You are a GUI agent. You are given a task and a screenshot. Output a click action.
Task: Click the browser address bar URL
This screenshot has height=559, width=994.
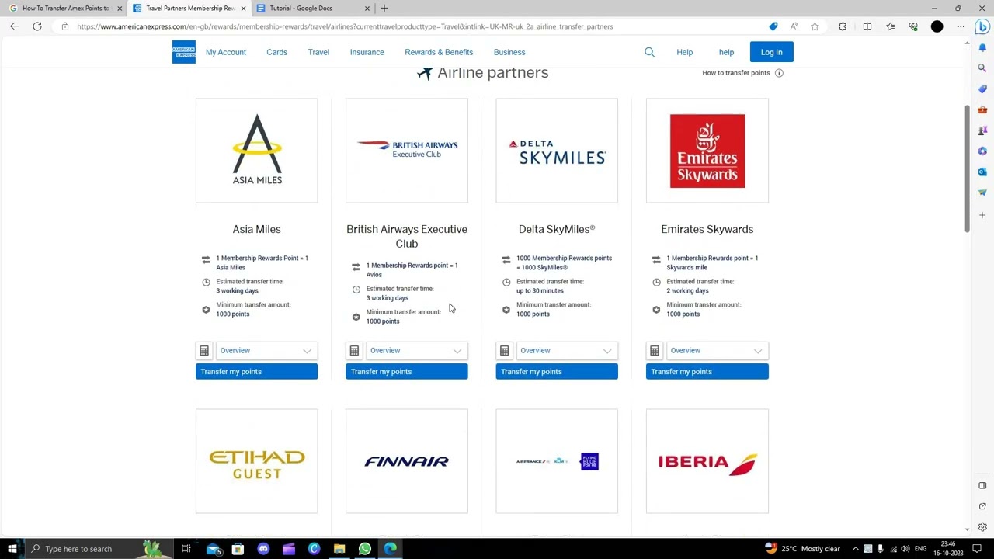tap(345, 26)
